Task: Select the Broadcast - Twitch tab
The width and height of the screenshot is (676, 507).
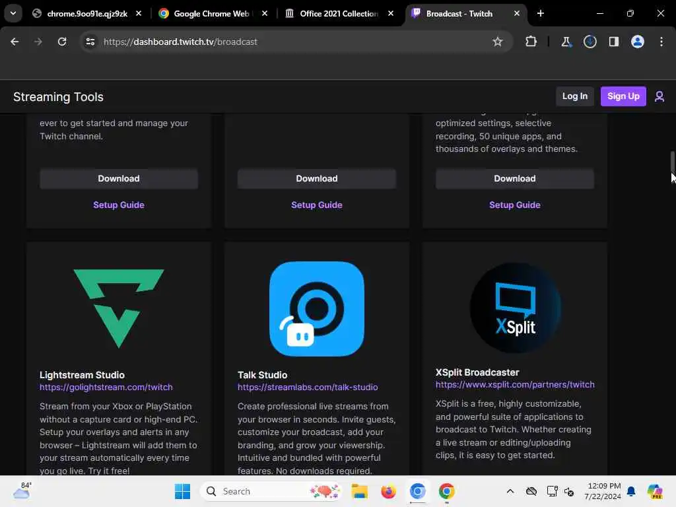Action: 459,14
